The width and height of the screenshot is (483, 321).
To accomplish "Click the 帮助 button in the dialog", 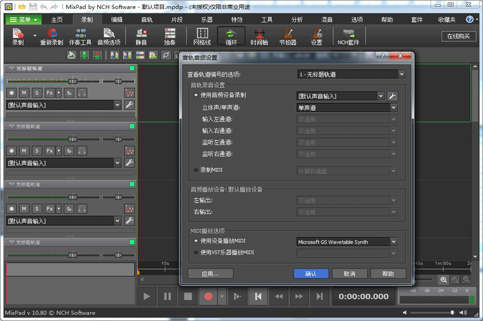I will pos(388,273).
